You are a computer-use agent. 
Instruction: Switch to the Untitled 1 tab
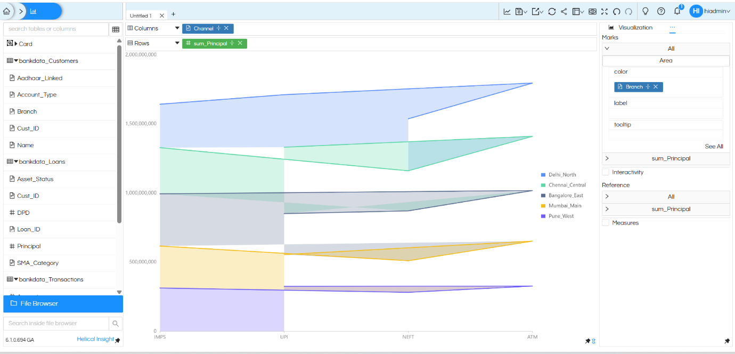pyautogui.click(x=141, y=15)
